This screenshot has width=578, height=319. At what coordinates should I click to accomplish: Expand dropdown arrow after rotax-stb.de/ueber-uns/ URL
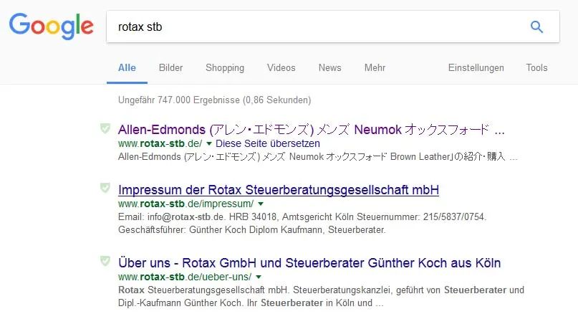259,277
